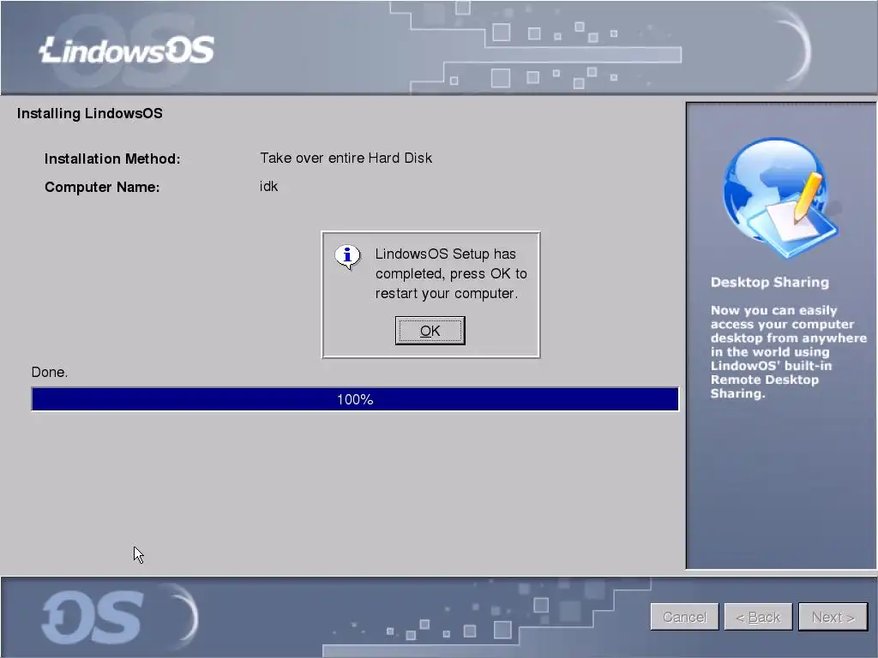The width and height of the screenshot is (878, 658).
Task: Click the Next button
Action: coord(833,617)
